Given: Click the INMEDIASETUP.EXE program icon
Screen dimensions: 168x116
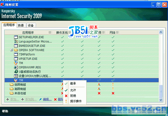Looking at the screenshot, I should [x=16, y=46].
